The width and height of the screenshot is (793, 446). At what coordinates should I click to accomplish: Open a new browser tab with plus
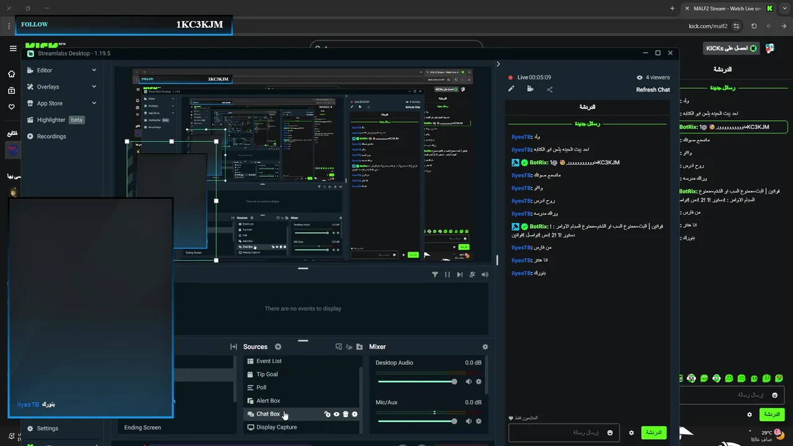pyautogui.click(x=672, y=9)
